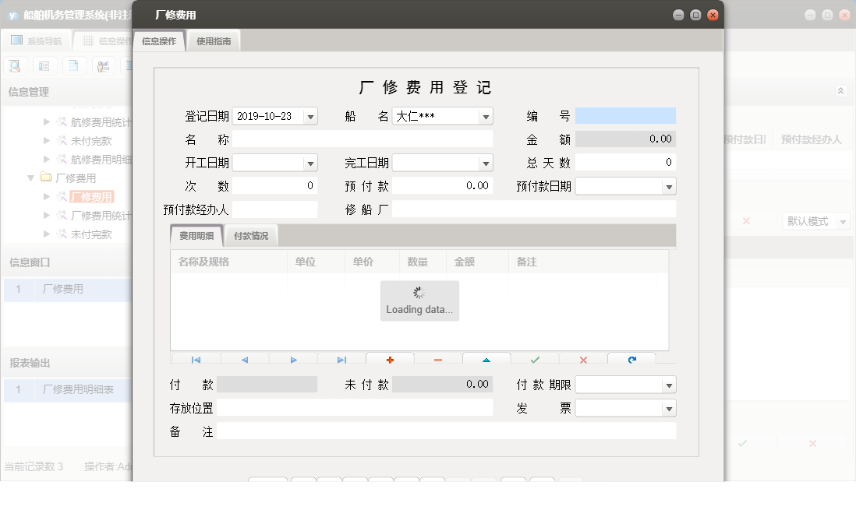This screenshot has width=856, height=510.
Task: Click the teal up-triangle edit icon
Action: pos(486,360)
